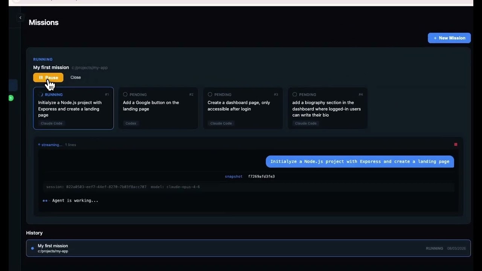The image size is (482, 271).
Task: Click the mission path c:/projects/my-app in header
Action: click(x=90, y=68)
